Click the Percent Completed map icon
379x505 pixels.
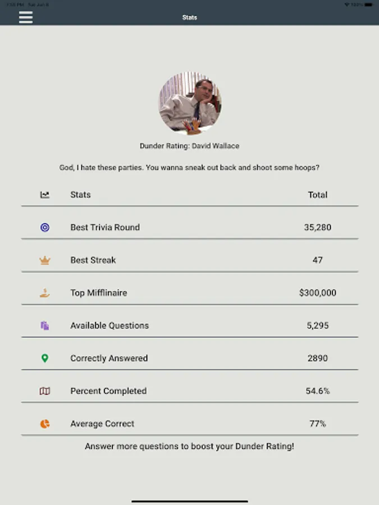coord(45,391)
